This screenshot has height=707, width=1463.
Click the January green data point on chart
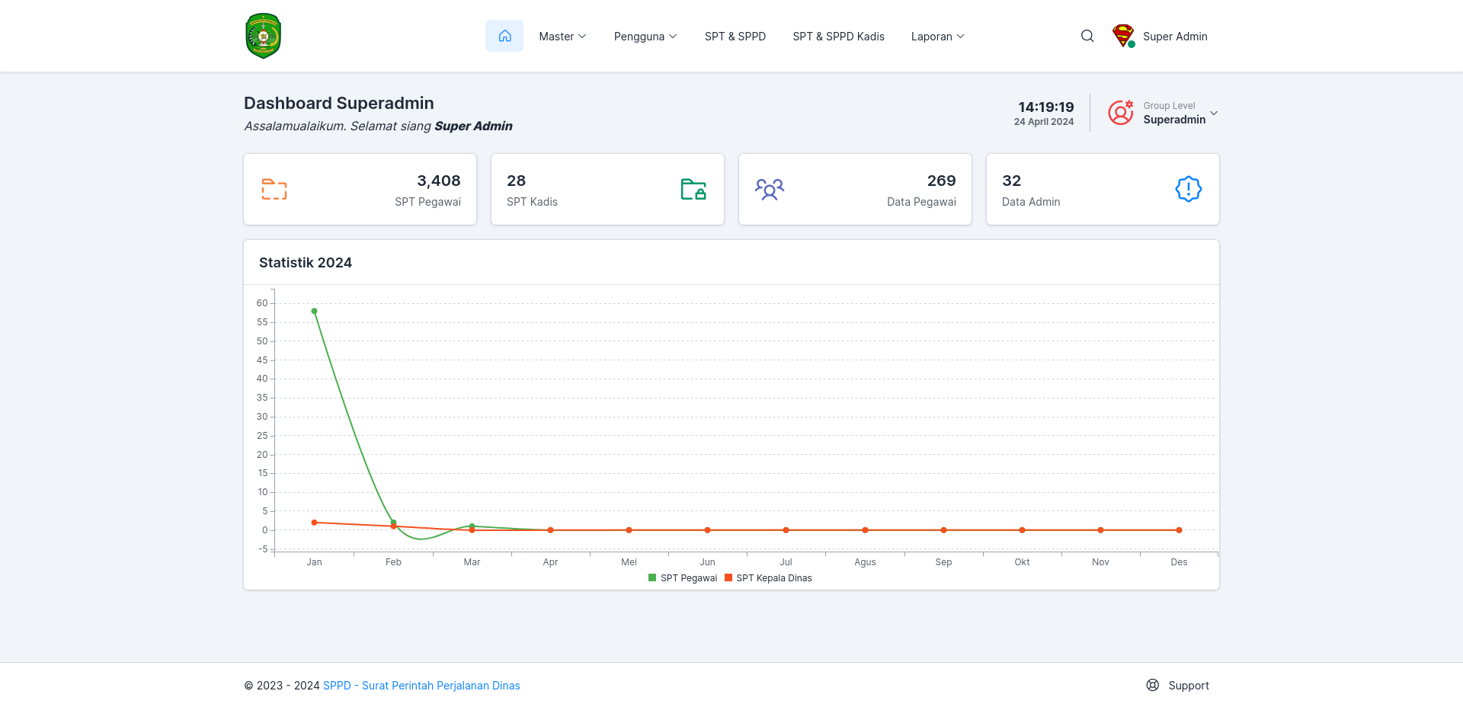click(x=314, y=311)
